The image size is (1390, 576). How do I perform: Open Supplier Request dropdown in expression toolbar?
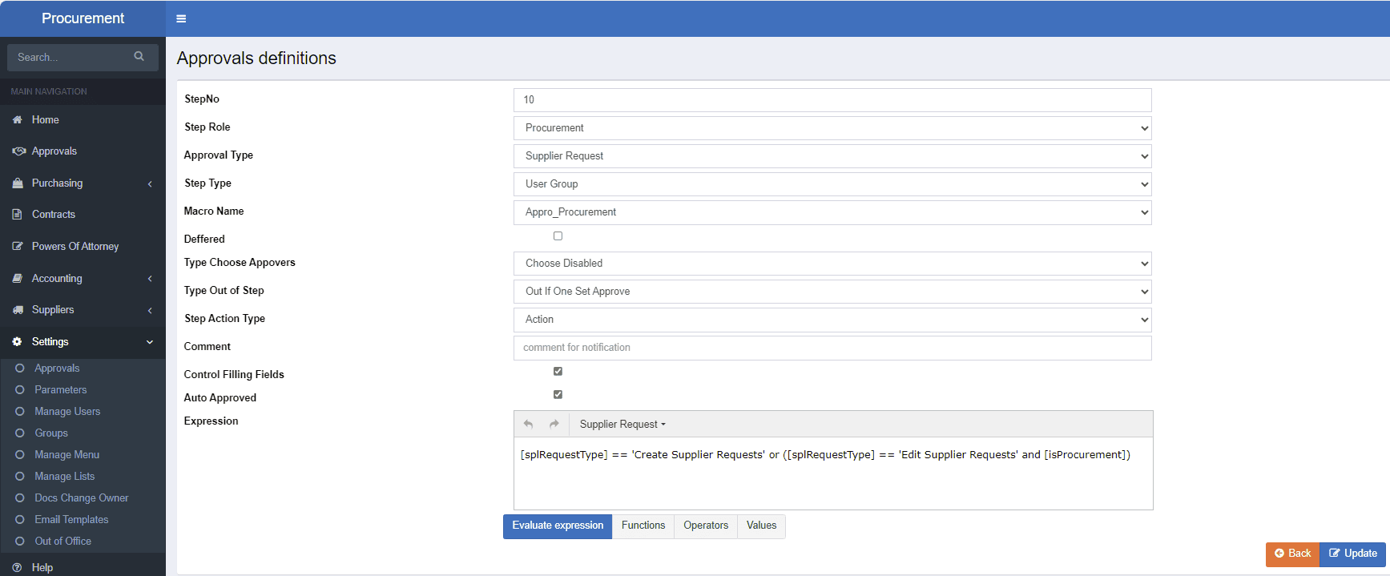(x=622, y=425)
